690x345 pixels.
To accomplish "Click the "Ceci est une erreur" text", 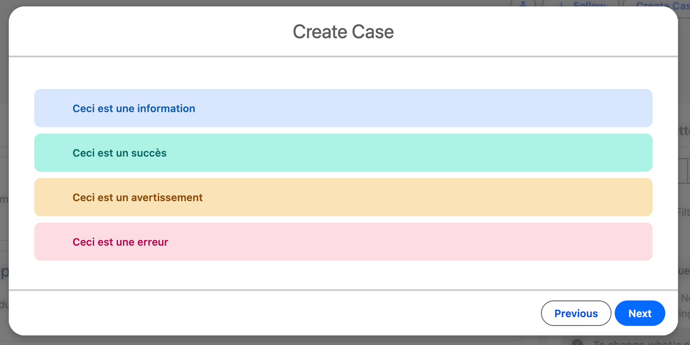I will [x=120, y=242].
